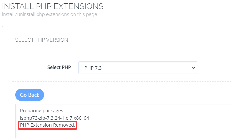Image resolution: width=231 pixels, height=138 pixels.
Task: Open the Select PHP version dropdown
Action: [x=138, y=68]
